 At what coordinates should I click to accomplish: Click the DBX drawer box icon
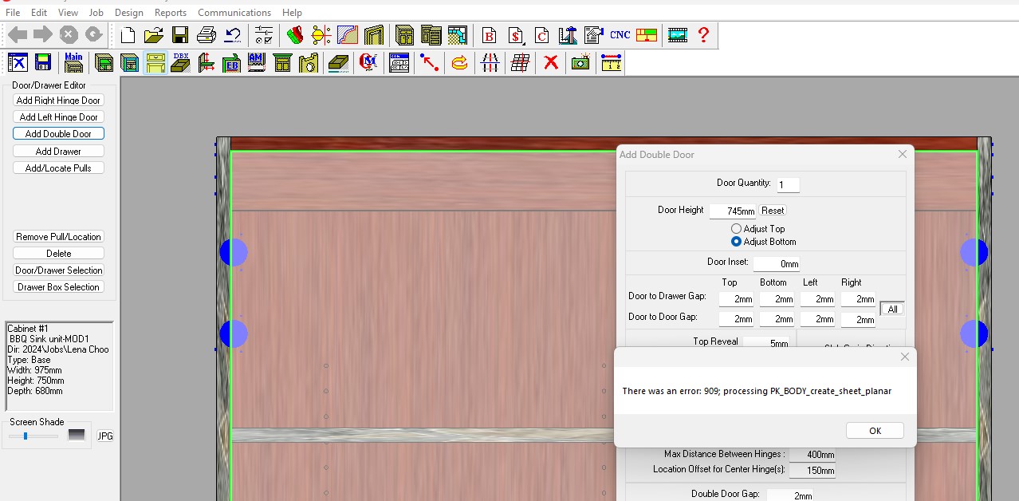click(x=181, y=62)
